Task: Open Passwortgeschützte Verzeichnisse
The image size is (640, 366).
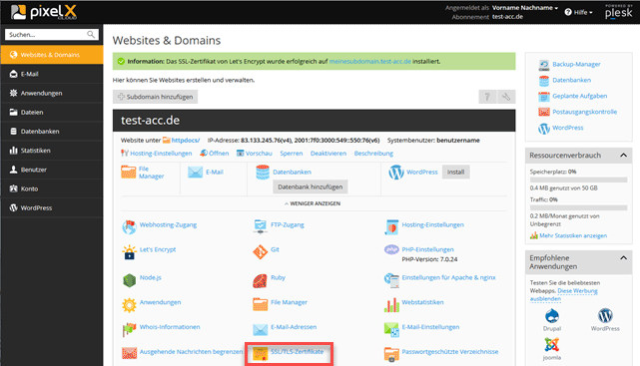Action: (449, 352)
